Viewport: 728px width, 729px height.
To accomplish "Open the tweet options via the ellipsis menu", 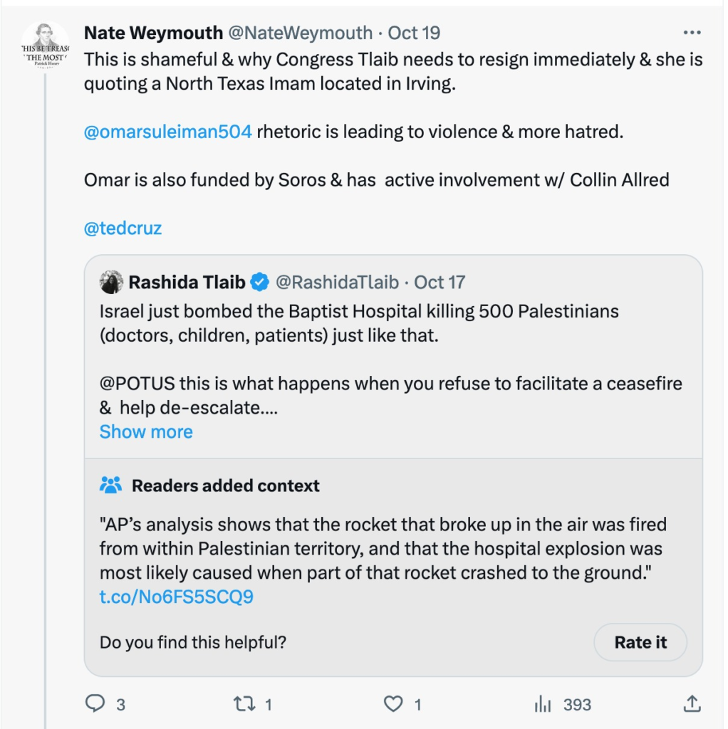I will coord(690,31).
